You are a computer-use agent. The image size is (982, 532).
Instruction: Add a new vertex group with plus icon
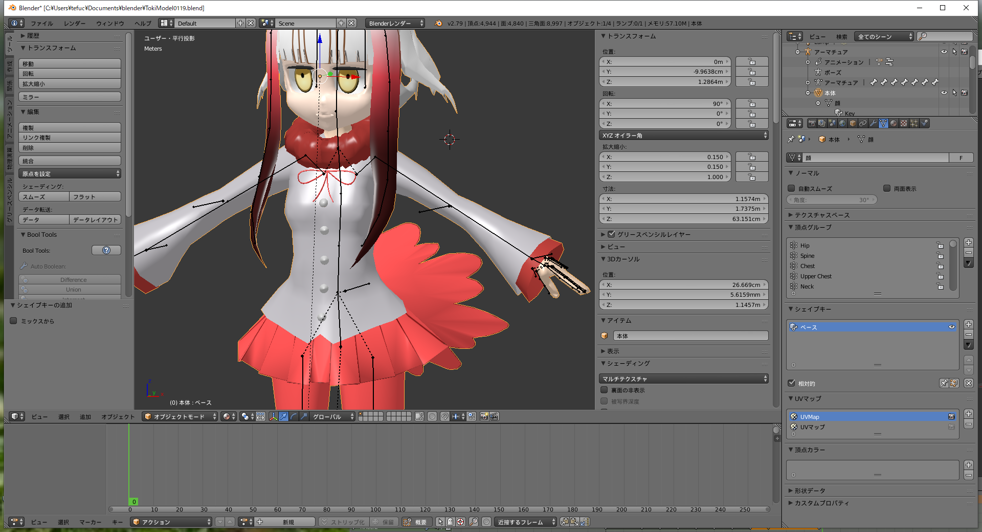point(969,242)
